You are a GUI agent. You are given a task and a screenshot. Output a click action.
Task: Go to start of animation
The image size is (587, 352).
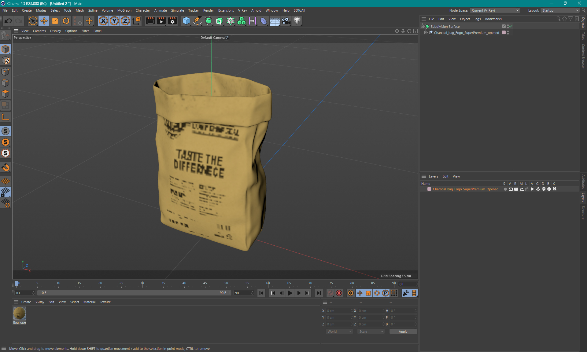pos(261,293)
